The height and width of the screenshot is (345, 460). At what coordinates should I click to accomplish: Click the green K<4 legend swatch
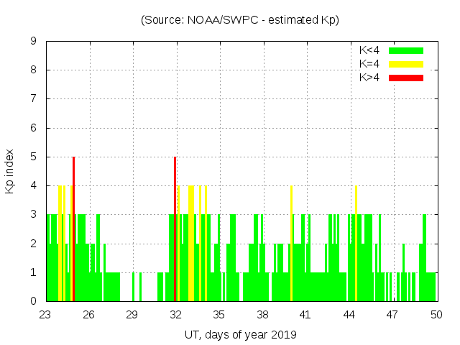[x=406, y=50]
